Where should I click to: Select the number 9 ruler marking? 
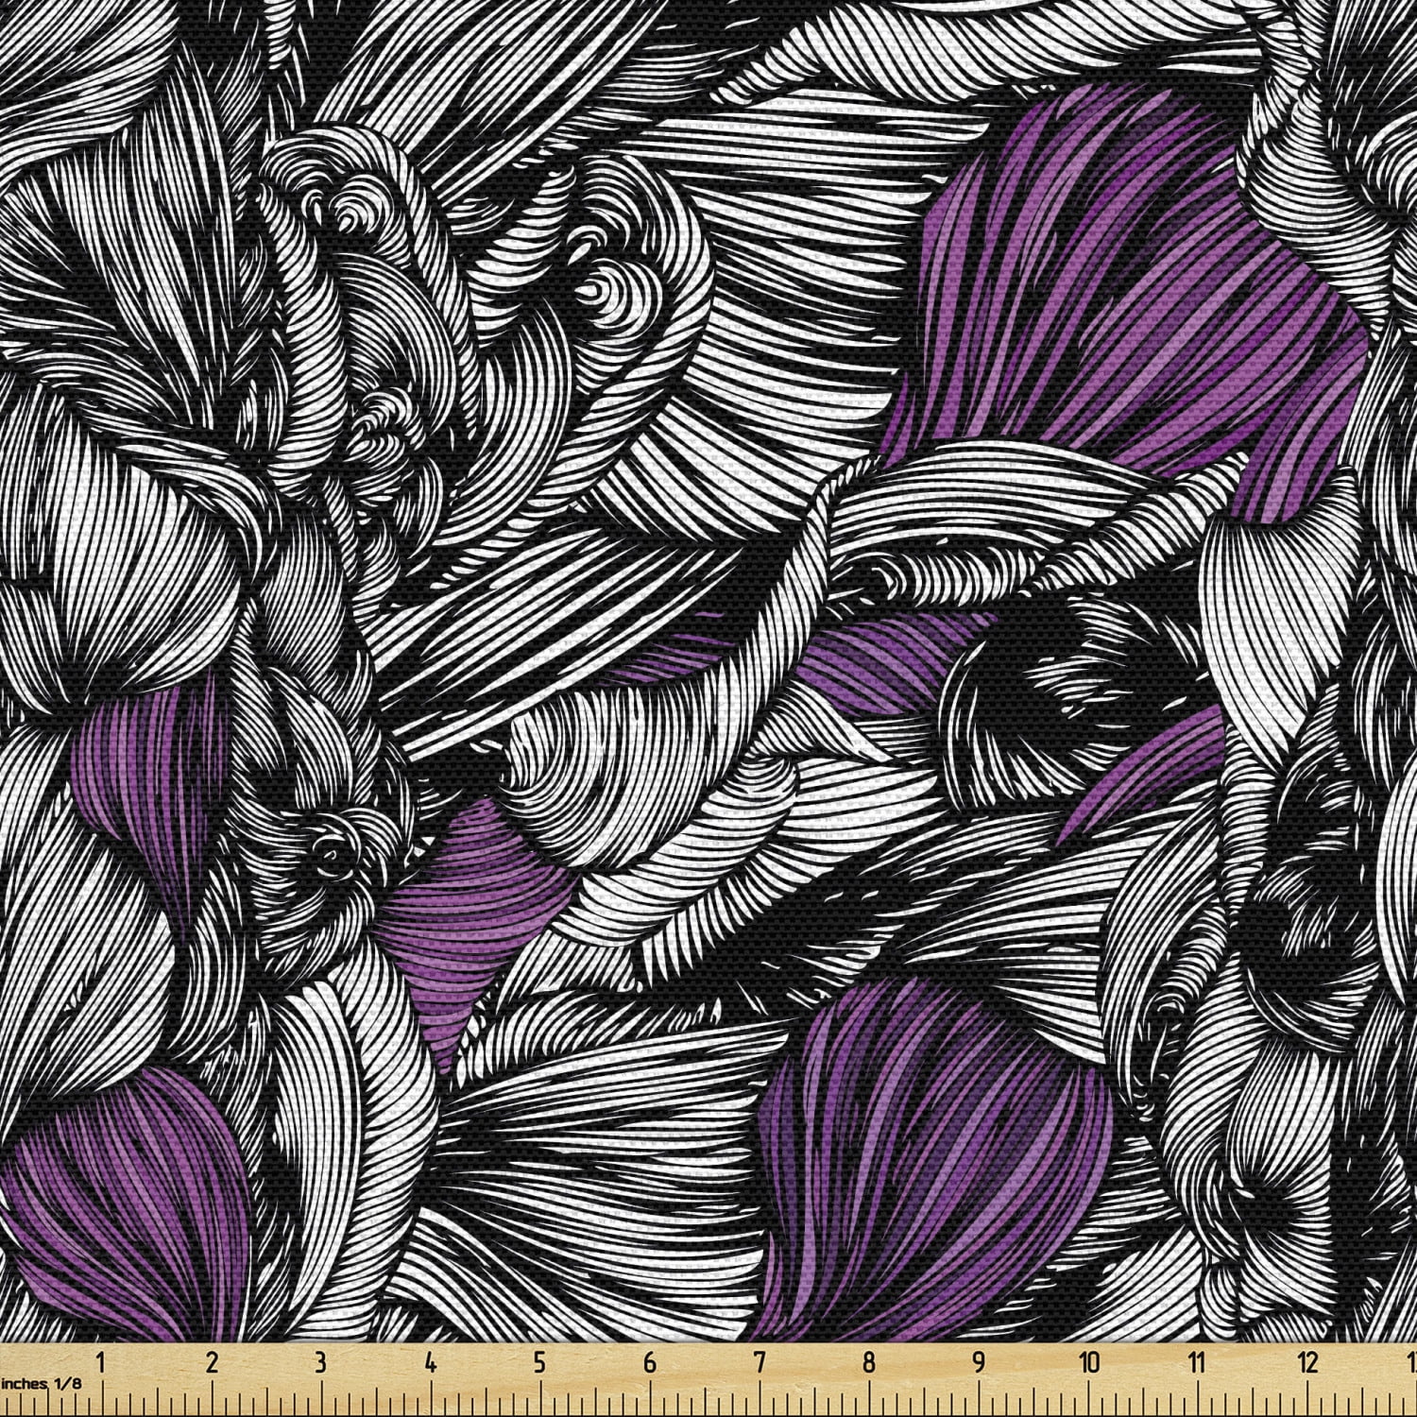pyautogui.click(x=979, y=1363)
